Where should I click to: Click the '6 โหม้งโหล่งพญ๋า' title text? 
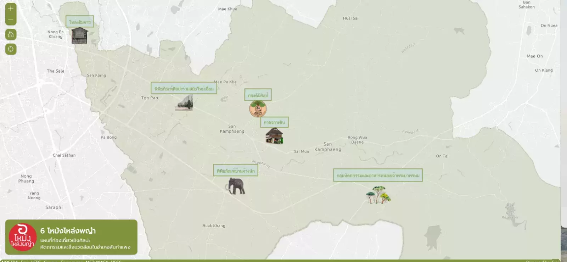68,231
